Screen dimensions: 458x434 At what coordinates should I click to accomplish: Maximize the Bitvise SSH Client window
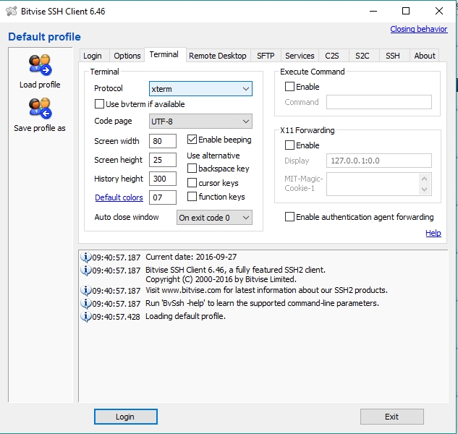(406, 11)
